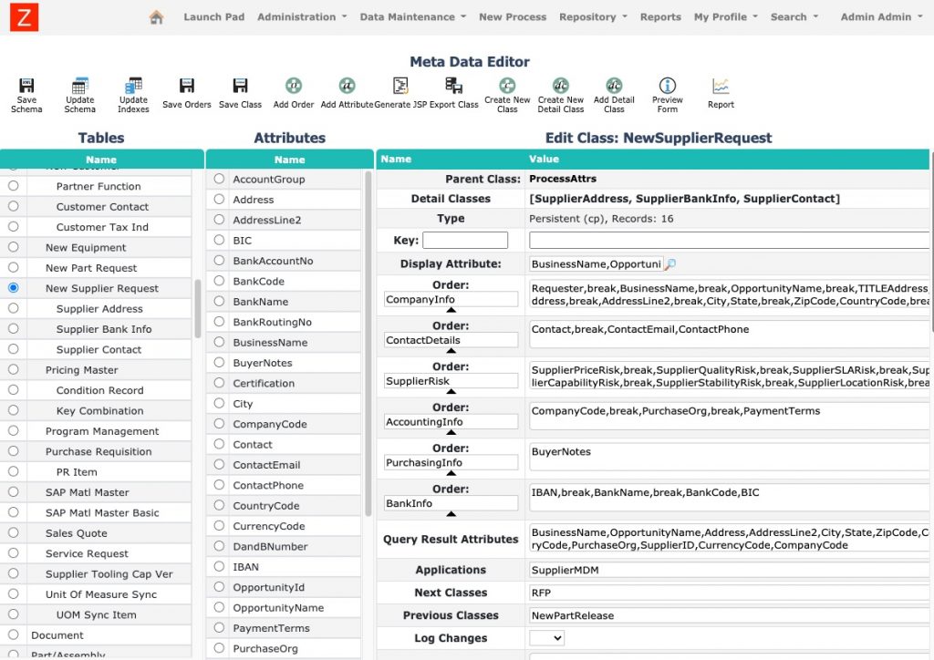The width and height of the screenshot is (934, 660).
Task: Move the CompanyInfo order up with its arrow
Action: [x=451, y=310]
